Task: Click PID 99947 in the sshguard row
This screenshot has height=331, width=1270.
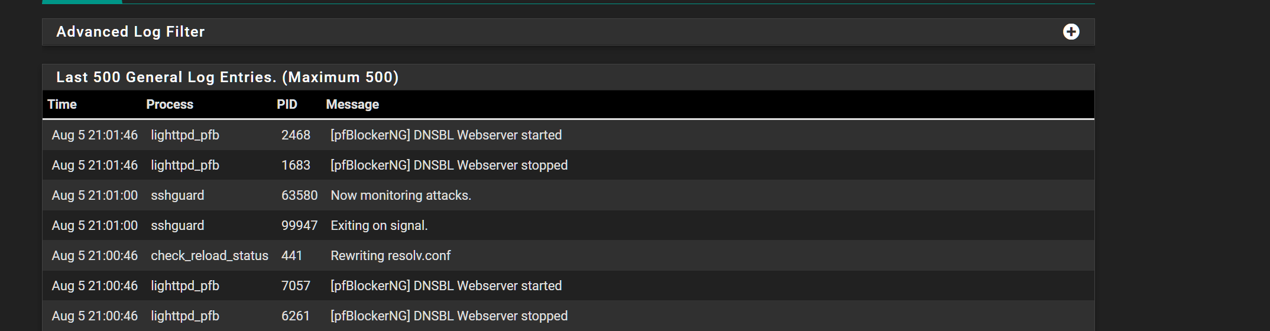Action: 299,226
